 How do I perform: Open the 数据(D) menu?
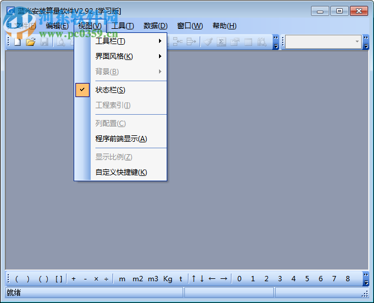click(x=155, y=26)
